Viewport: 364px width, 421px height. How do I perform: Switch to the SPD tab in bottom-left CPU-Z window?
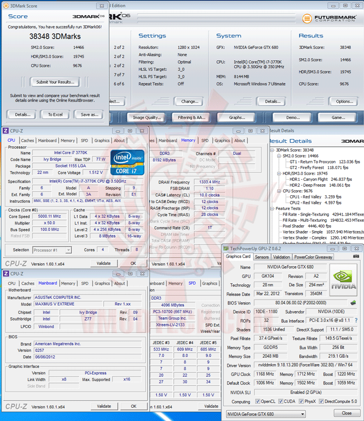[85, 283]
